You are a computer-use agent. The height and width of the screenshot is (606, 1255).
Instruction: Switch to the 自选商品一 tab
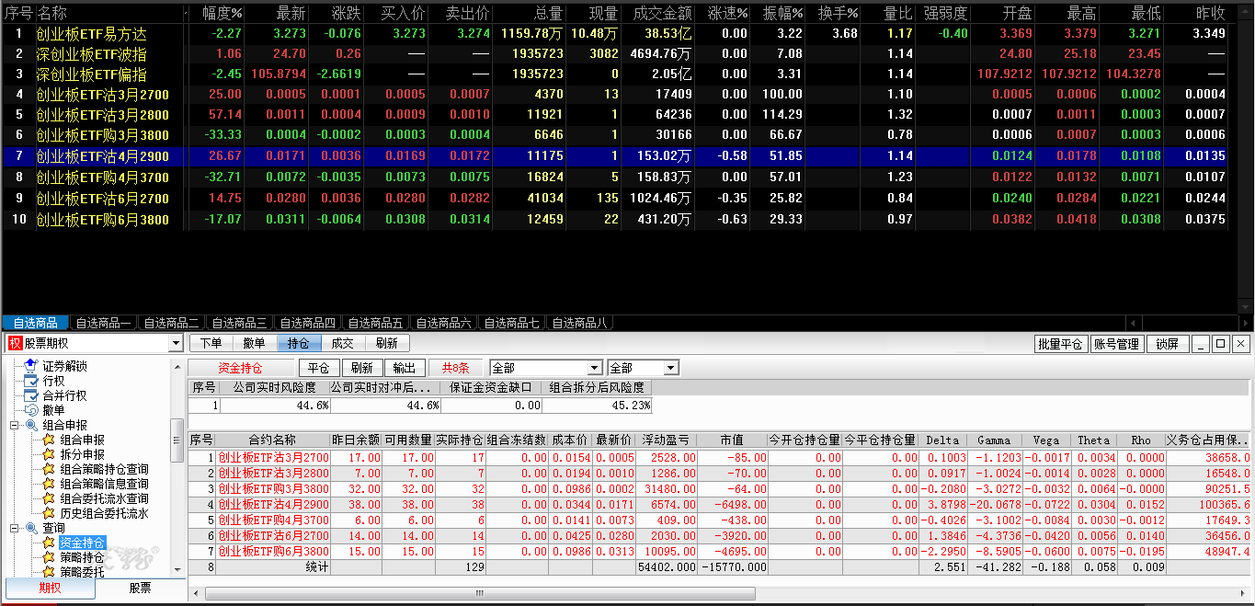(x=103, y=323)
